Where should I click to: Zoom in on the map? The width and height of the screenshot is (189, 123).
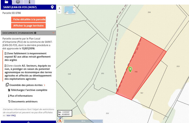pos(59,8)
